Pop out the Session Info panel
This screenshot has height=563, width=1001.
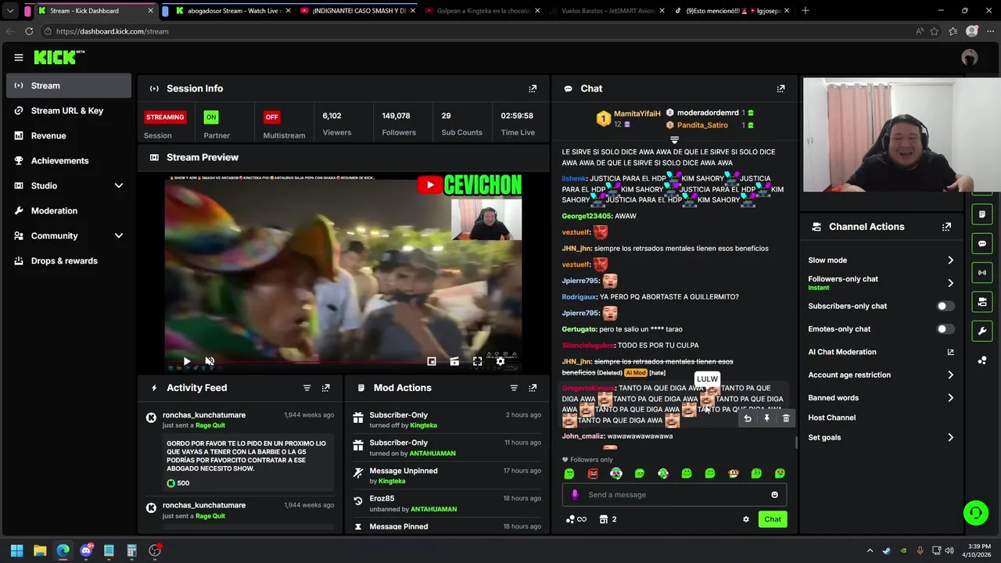pos(533,88)
